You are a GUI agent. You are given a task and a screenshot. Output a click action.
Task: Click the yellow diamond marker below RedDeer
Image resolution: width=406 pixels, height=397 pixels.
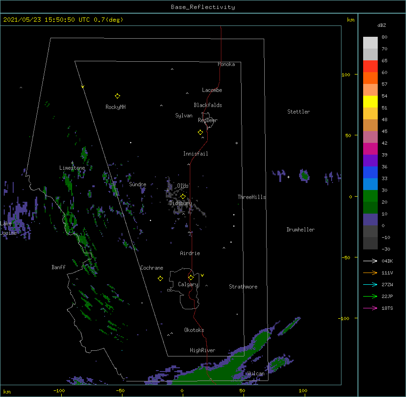coord(201,132)
